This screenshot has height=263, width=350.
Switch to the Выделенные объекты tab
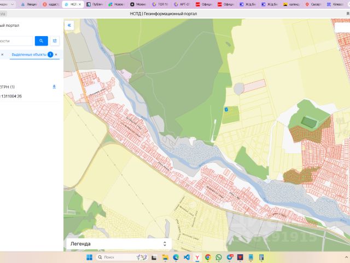pyautogui.click(x=28, y=55)
